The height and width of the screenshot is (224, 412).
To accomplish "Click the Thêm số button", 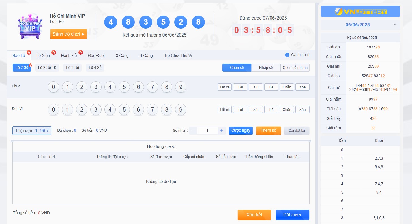I will (x=269, y=131).
